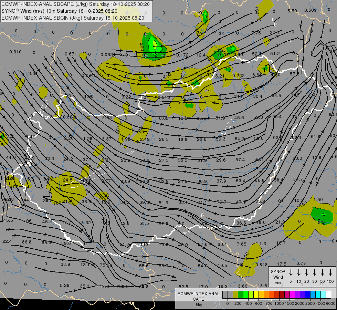
Task: Click the map value 24.5
Action: 68,180
